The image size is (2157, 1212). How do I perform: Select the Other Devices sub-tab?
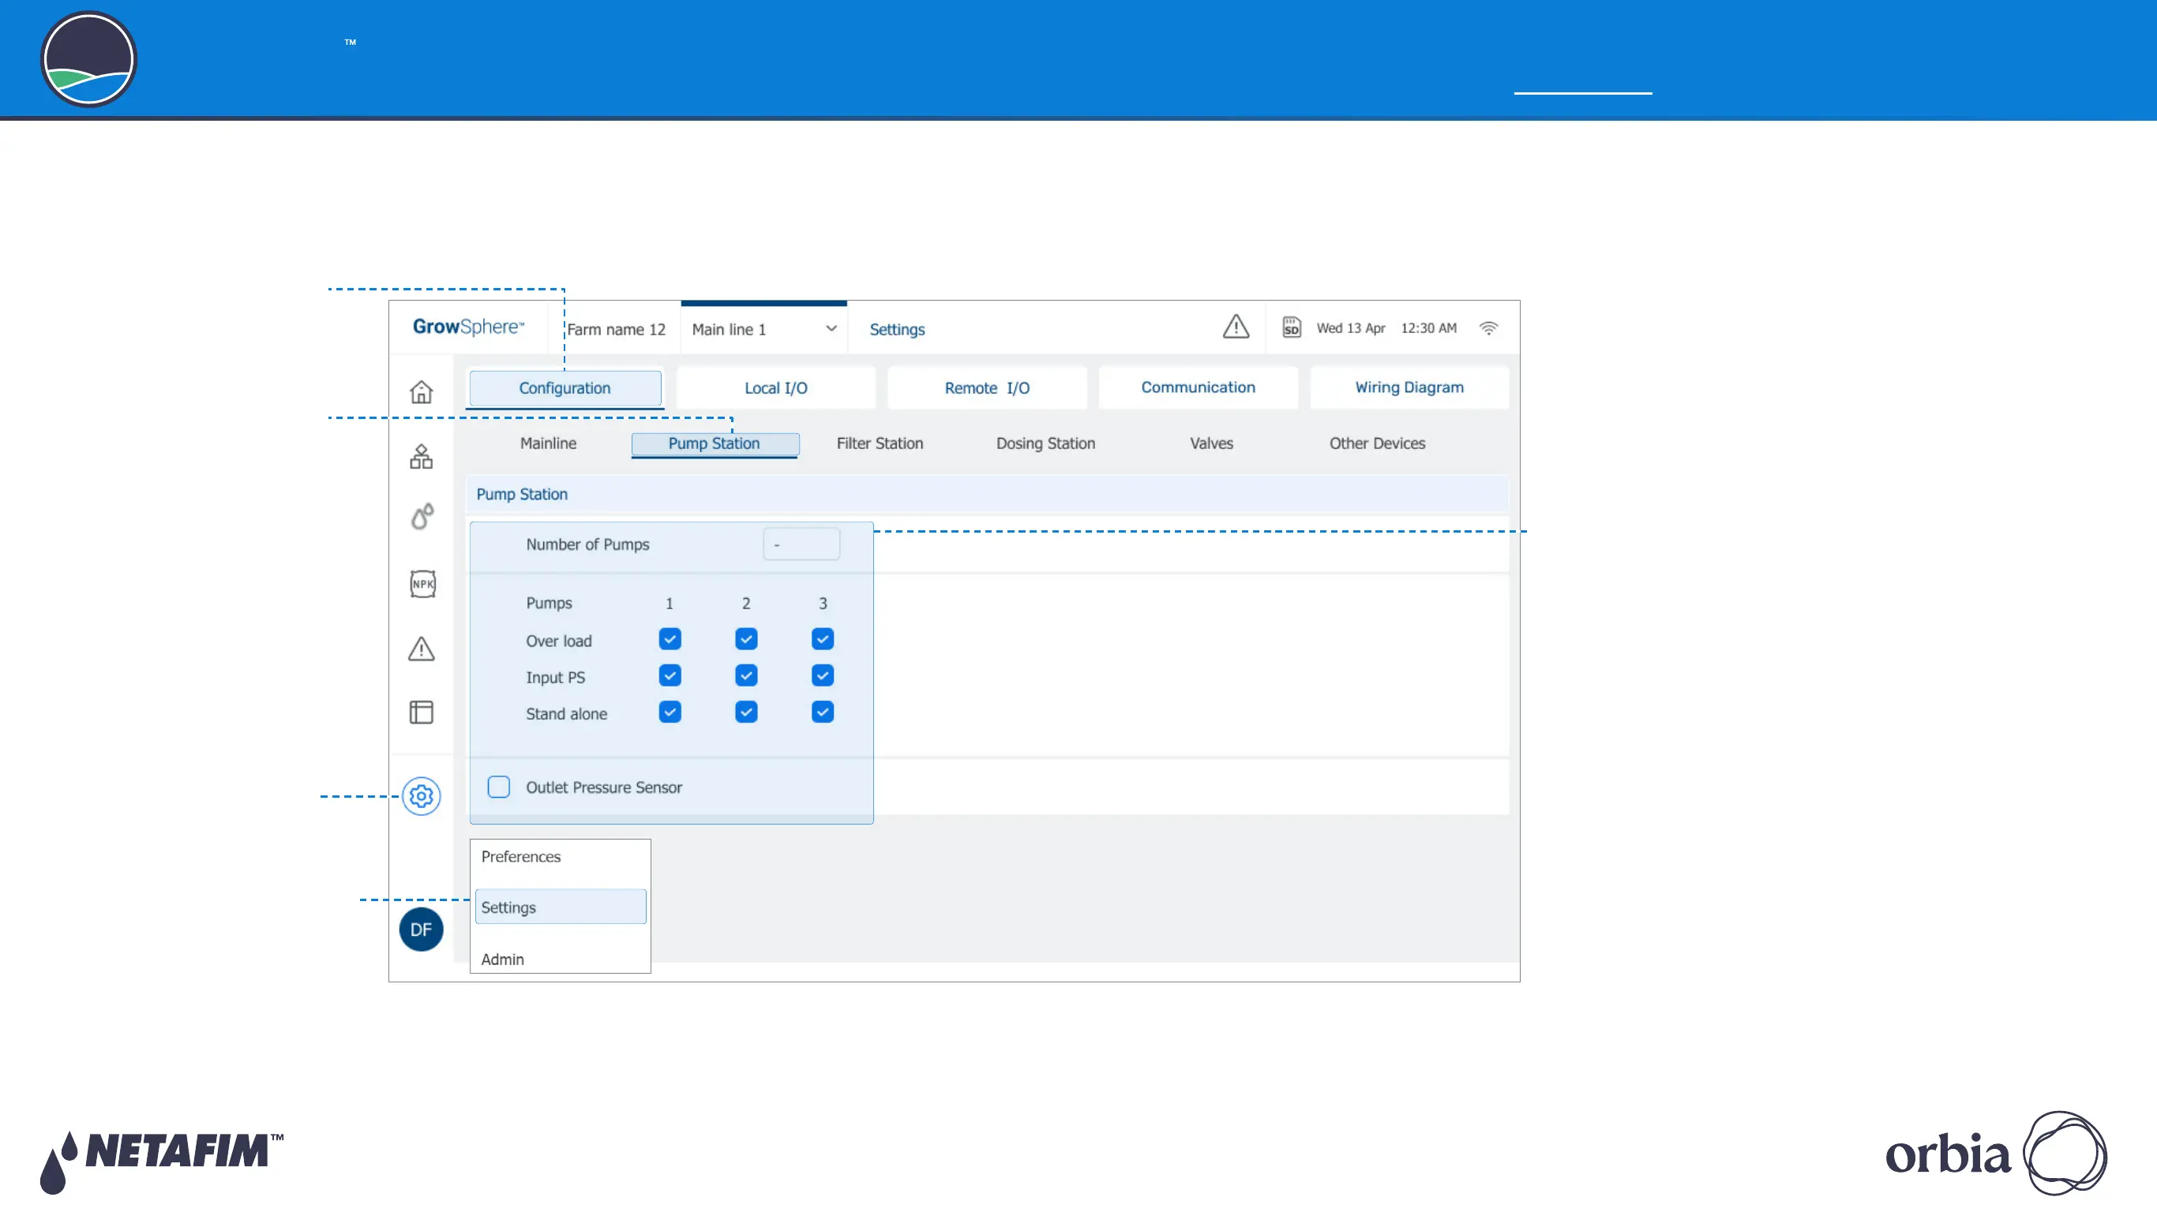1378,443
